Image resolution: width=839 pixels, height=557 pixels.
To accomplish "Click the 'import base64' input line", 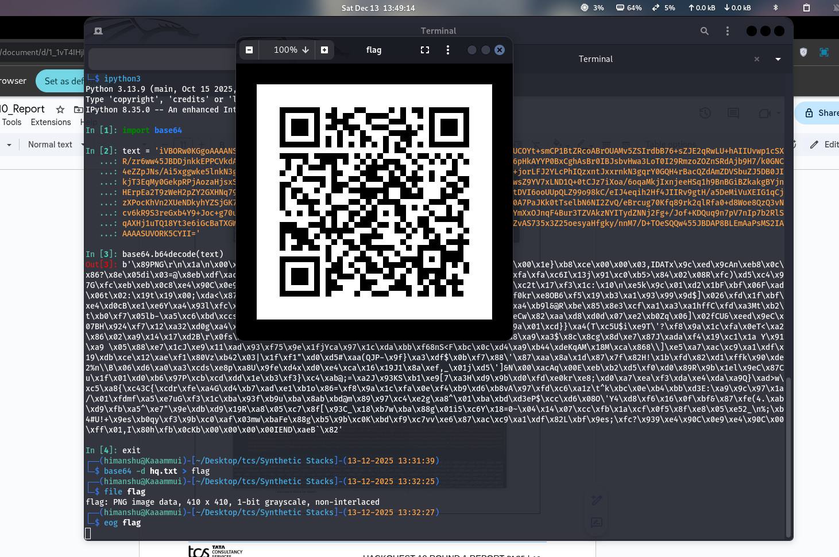I will point(134,130).
